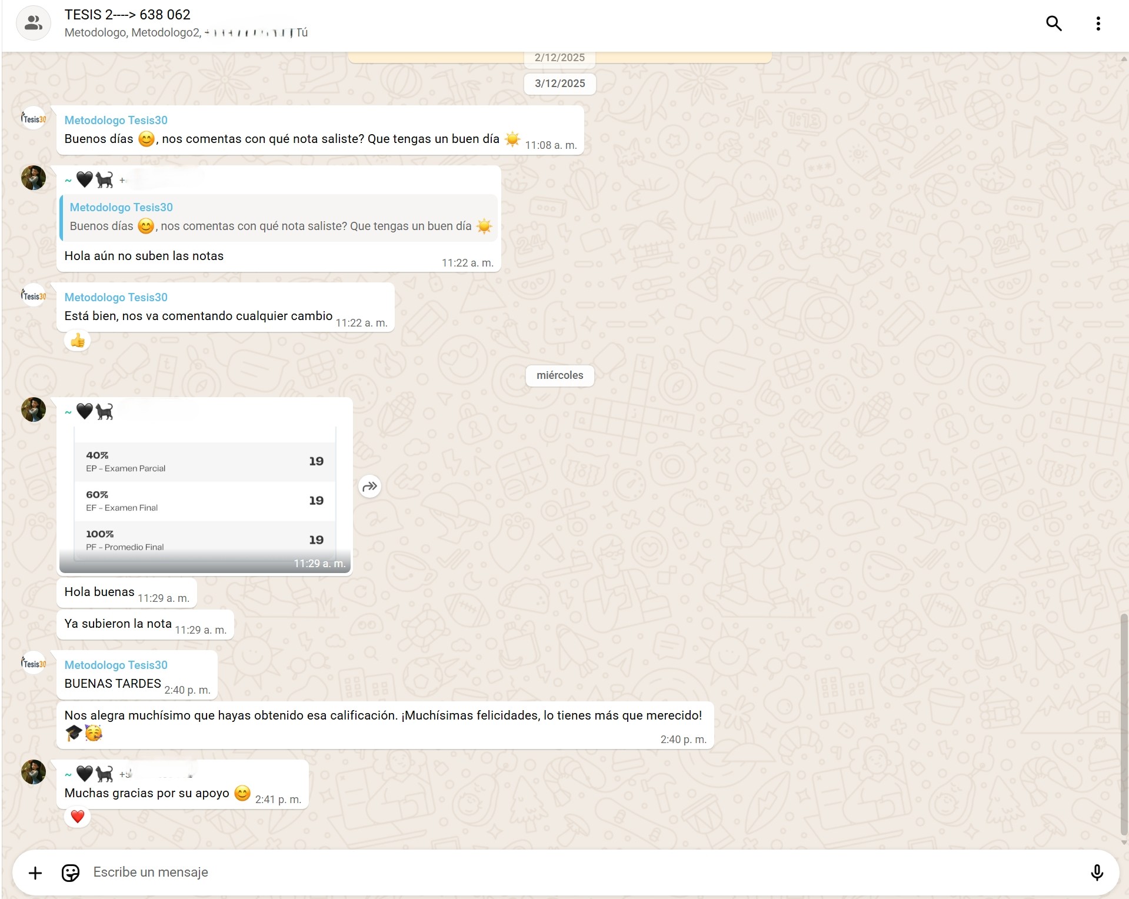Click message 'Hola aún no suben las notas'
This screenshot has height=899, width=1129.
[x=144, y=256]
